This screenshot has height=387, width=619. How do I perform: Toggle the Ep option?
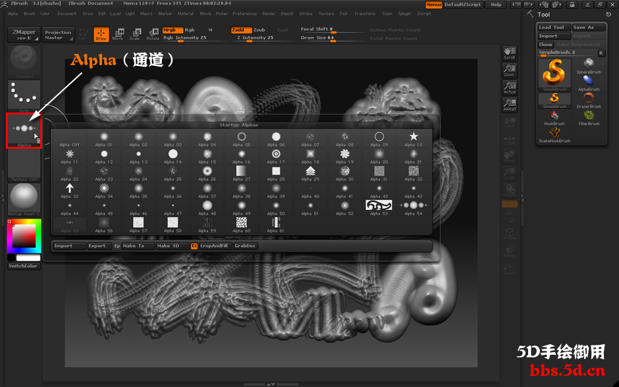point(117,245)
